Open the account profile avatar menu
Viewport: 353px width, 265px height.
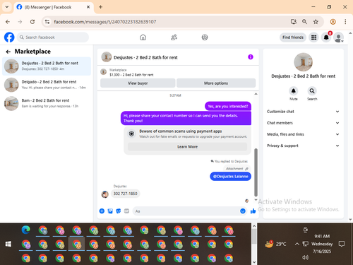pyautogui.click(x=339, y=37)
